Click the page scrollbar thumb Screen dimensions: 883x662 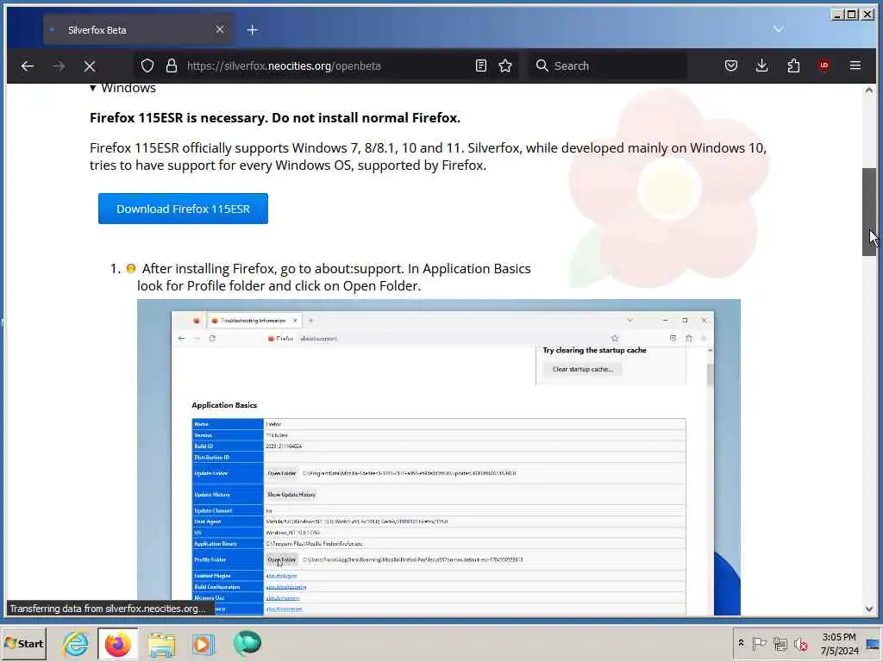click(869, 212)
